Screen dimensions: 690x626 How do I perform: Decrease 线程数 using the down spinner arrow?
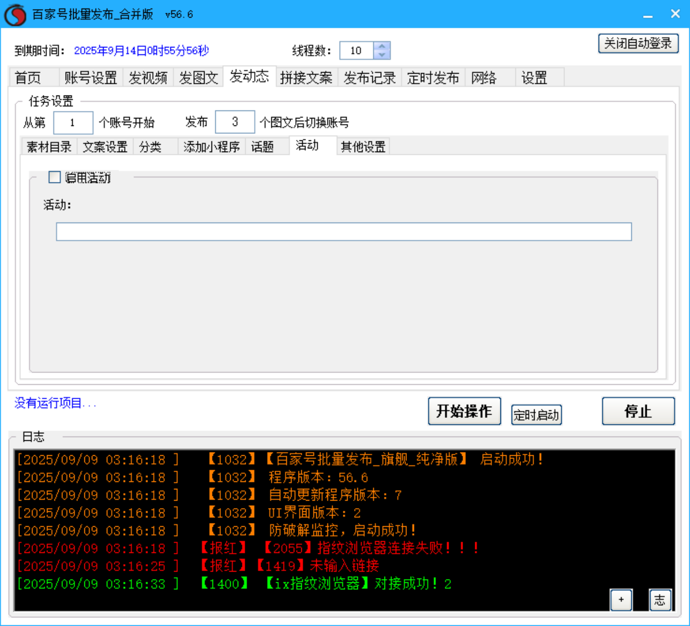pos(382,55)
